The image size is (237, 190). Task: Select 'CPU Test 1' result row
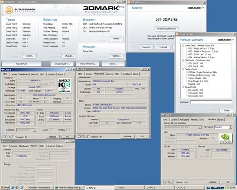[x=196, y=63]
